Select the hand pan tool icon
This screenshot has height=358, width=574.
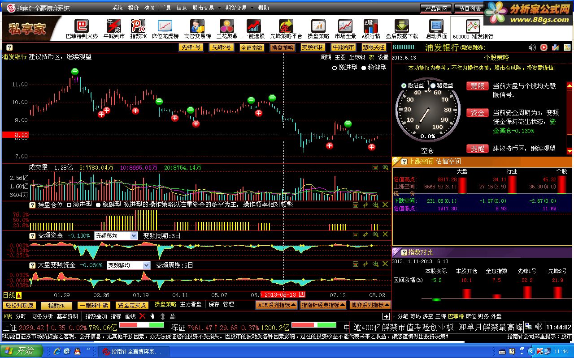pyautogui.click(x=152, y=316)
